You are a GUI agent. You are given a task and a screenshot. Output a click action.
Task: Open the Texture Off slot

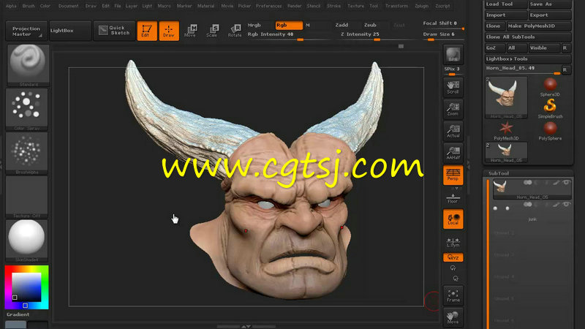click(x=27, y=197)
